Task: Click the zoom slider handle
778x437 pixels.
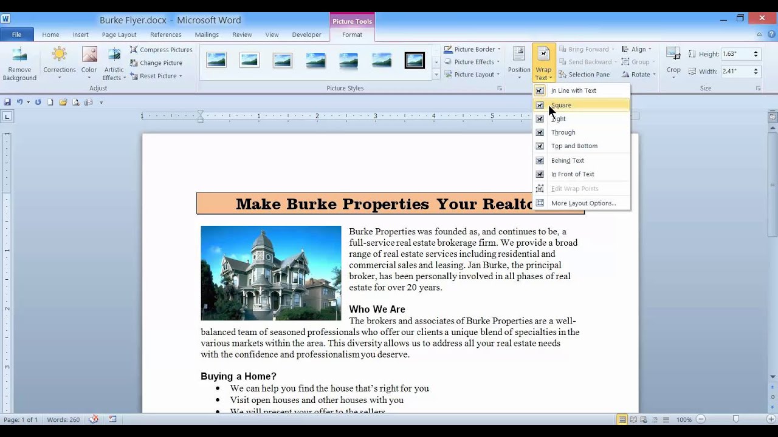Action: coord(735,419)
